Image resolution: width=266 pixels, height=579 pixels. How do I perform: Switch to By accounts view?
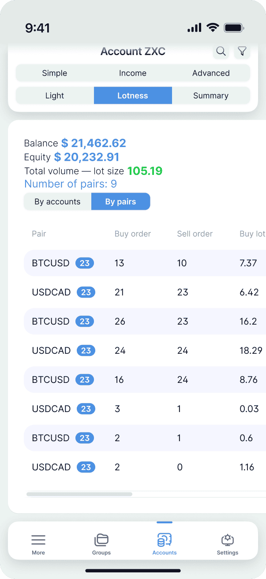[58, 202]
